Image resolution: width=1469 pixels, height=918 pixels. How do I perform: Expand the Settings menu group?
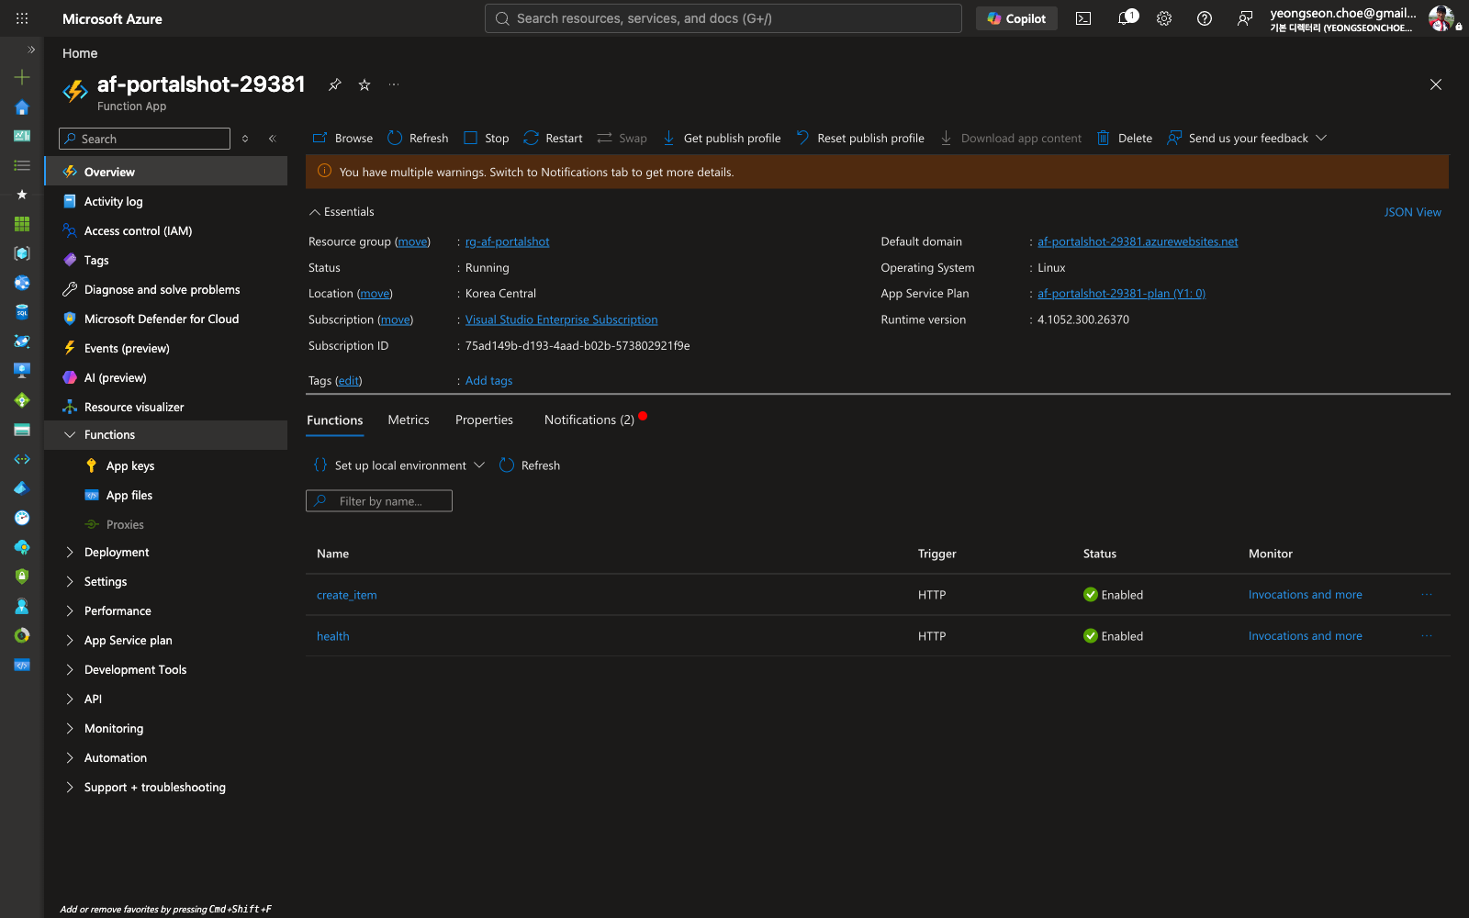click(x=70, y=582)
